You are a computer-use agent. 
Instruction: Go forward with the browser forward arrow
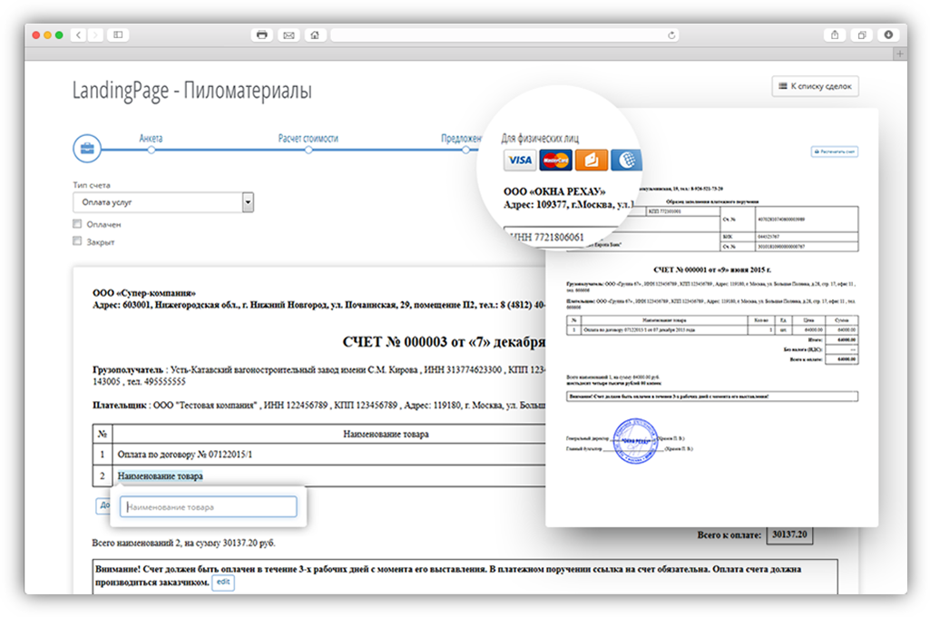pyautogui.click(x=95, y=35)
